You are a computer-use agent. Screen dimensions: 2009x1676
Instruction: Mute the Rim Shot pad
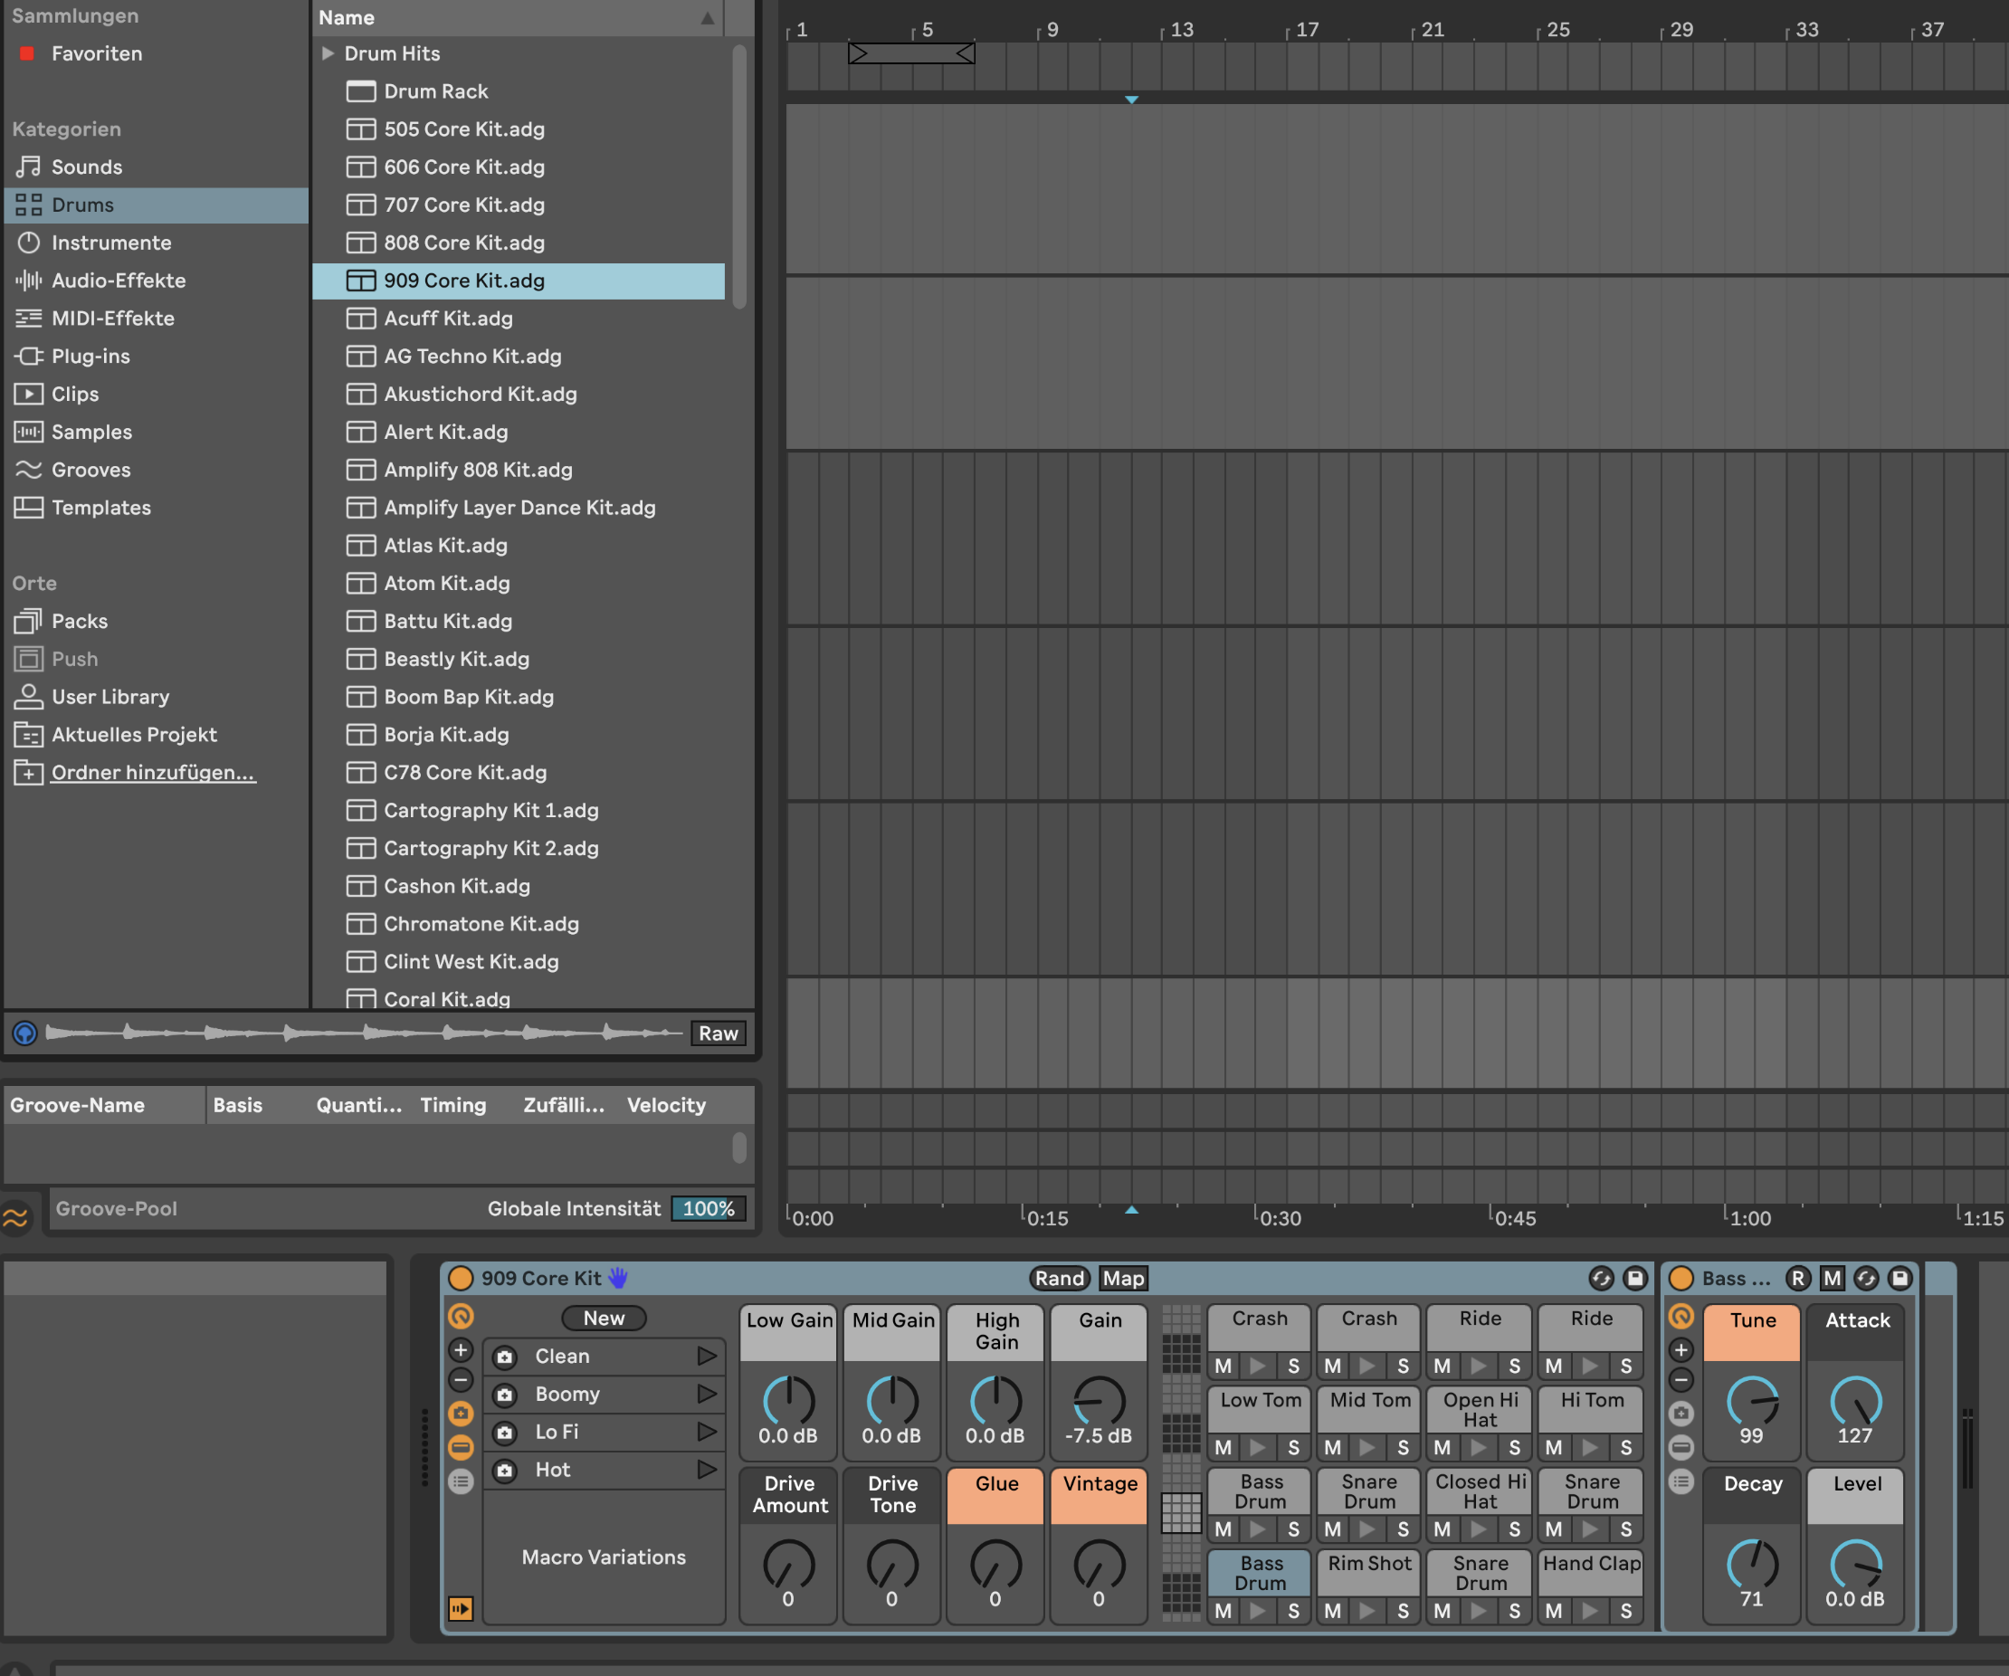pyautogui.click(x=1332, y=1611)
